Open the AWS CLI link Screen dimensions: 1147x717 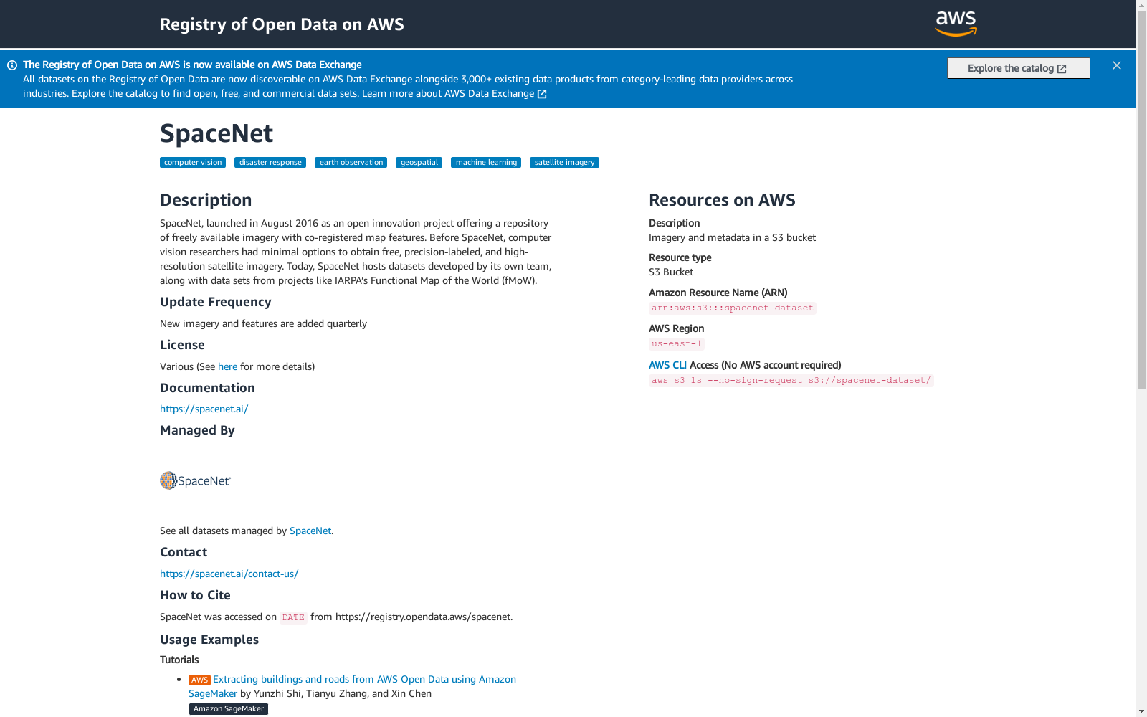tap(667, 365)
